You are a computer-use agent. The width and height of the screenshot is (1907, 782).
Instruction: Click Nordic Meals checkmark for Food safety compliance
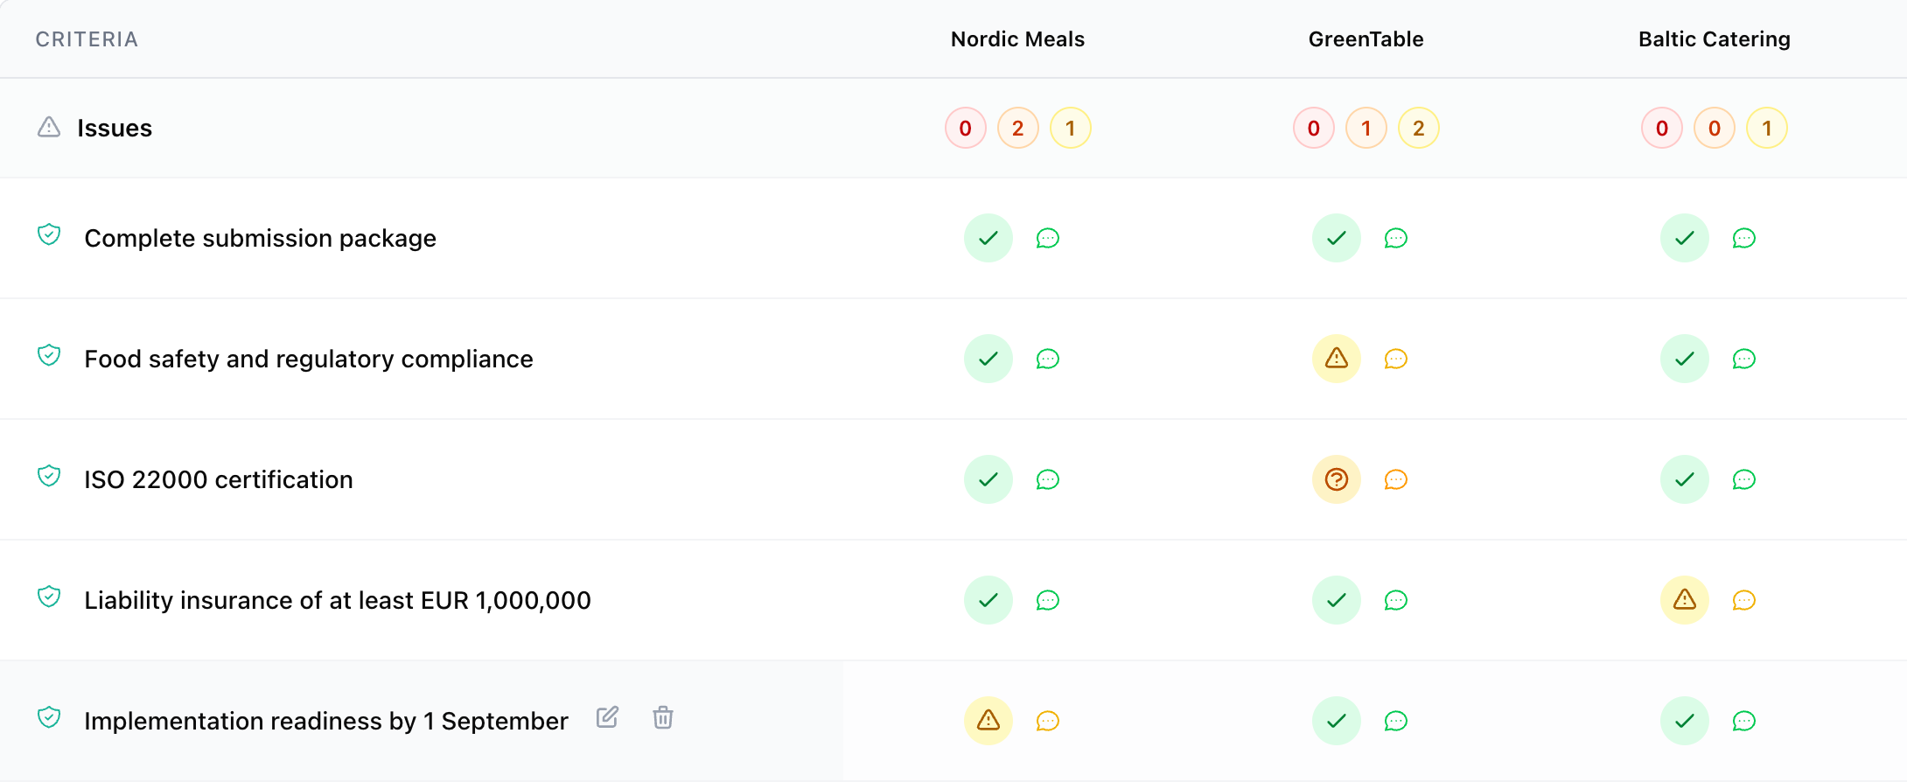point(988,359)
